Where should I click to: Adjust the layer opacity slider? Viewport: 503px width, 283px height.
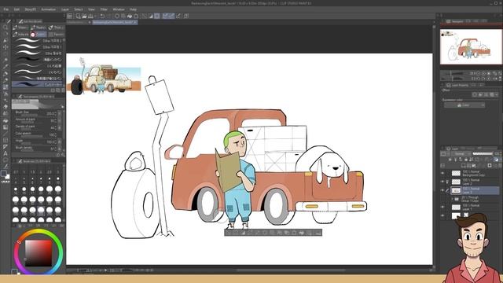[483, 154]
